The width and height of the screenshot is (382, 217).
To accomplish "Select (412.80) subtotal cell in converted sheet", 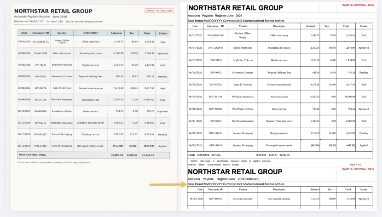I will [x=310, y=145].
